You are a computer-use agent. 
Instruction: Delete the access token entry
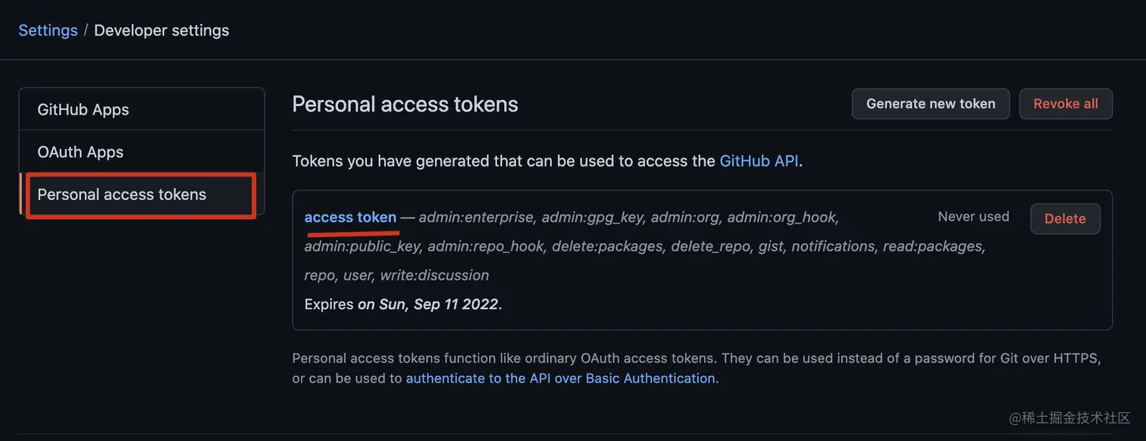pos(1065,218)
